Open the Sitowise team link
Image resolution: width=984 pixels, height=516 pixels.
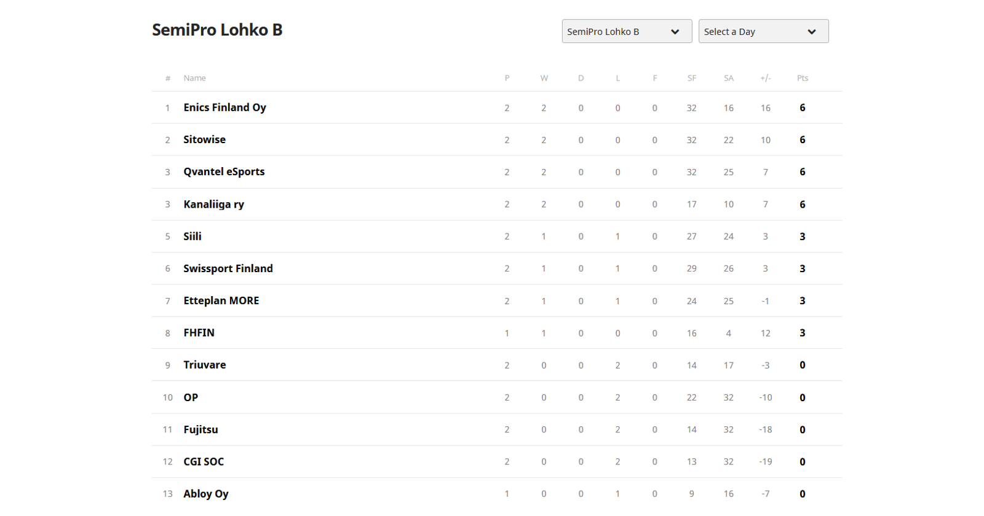(204, 140)
